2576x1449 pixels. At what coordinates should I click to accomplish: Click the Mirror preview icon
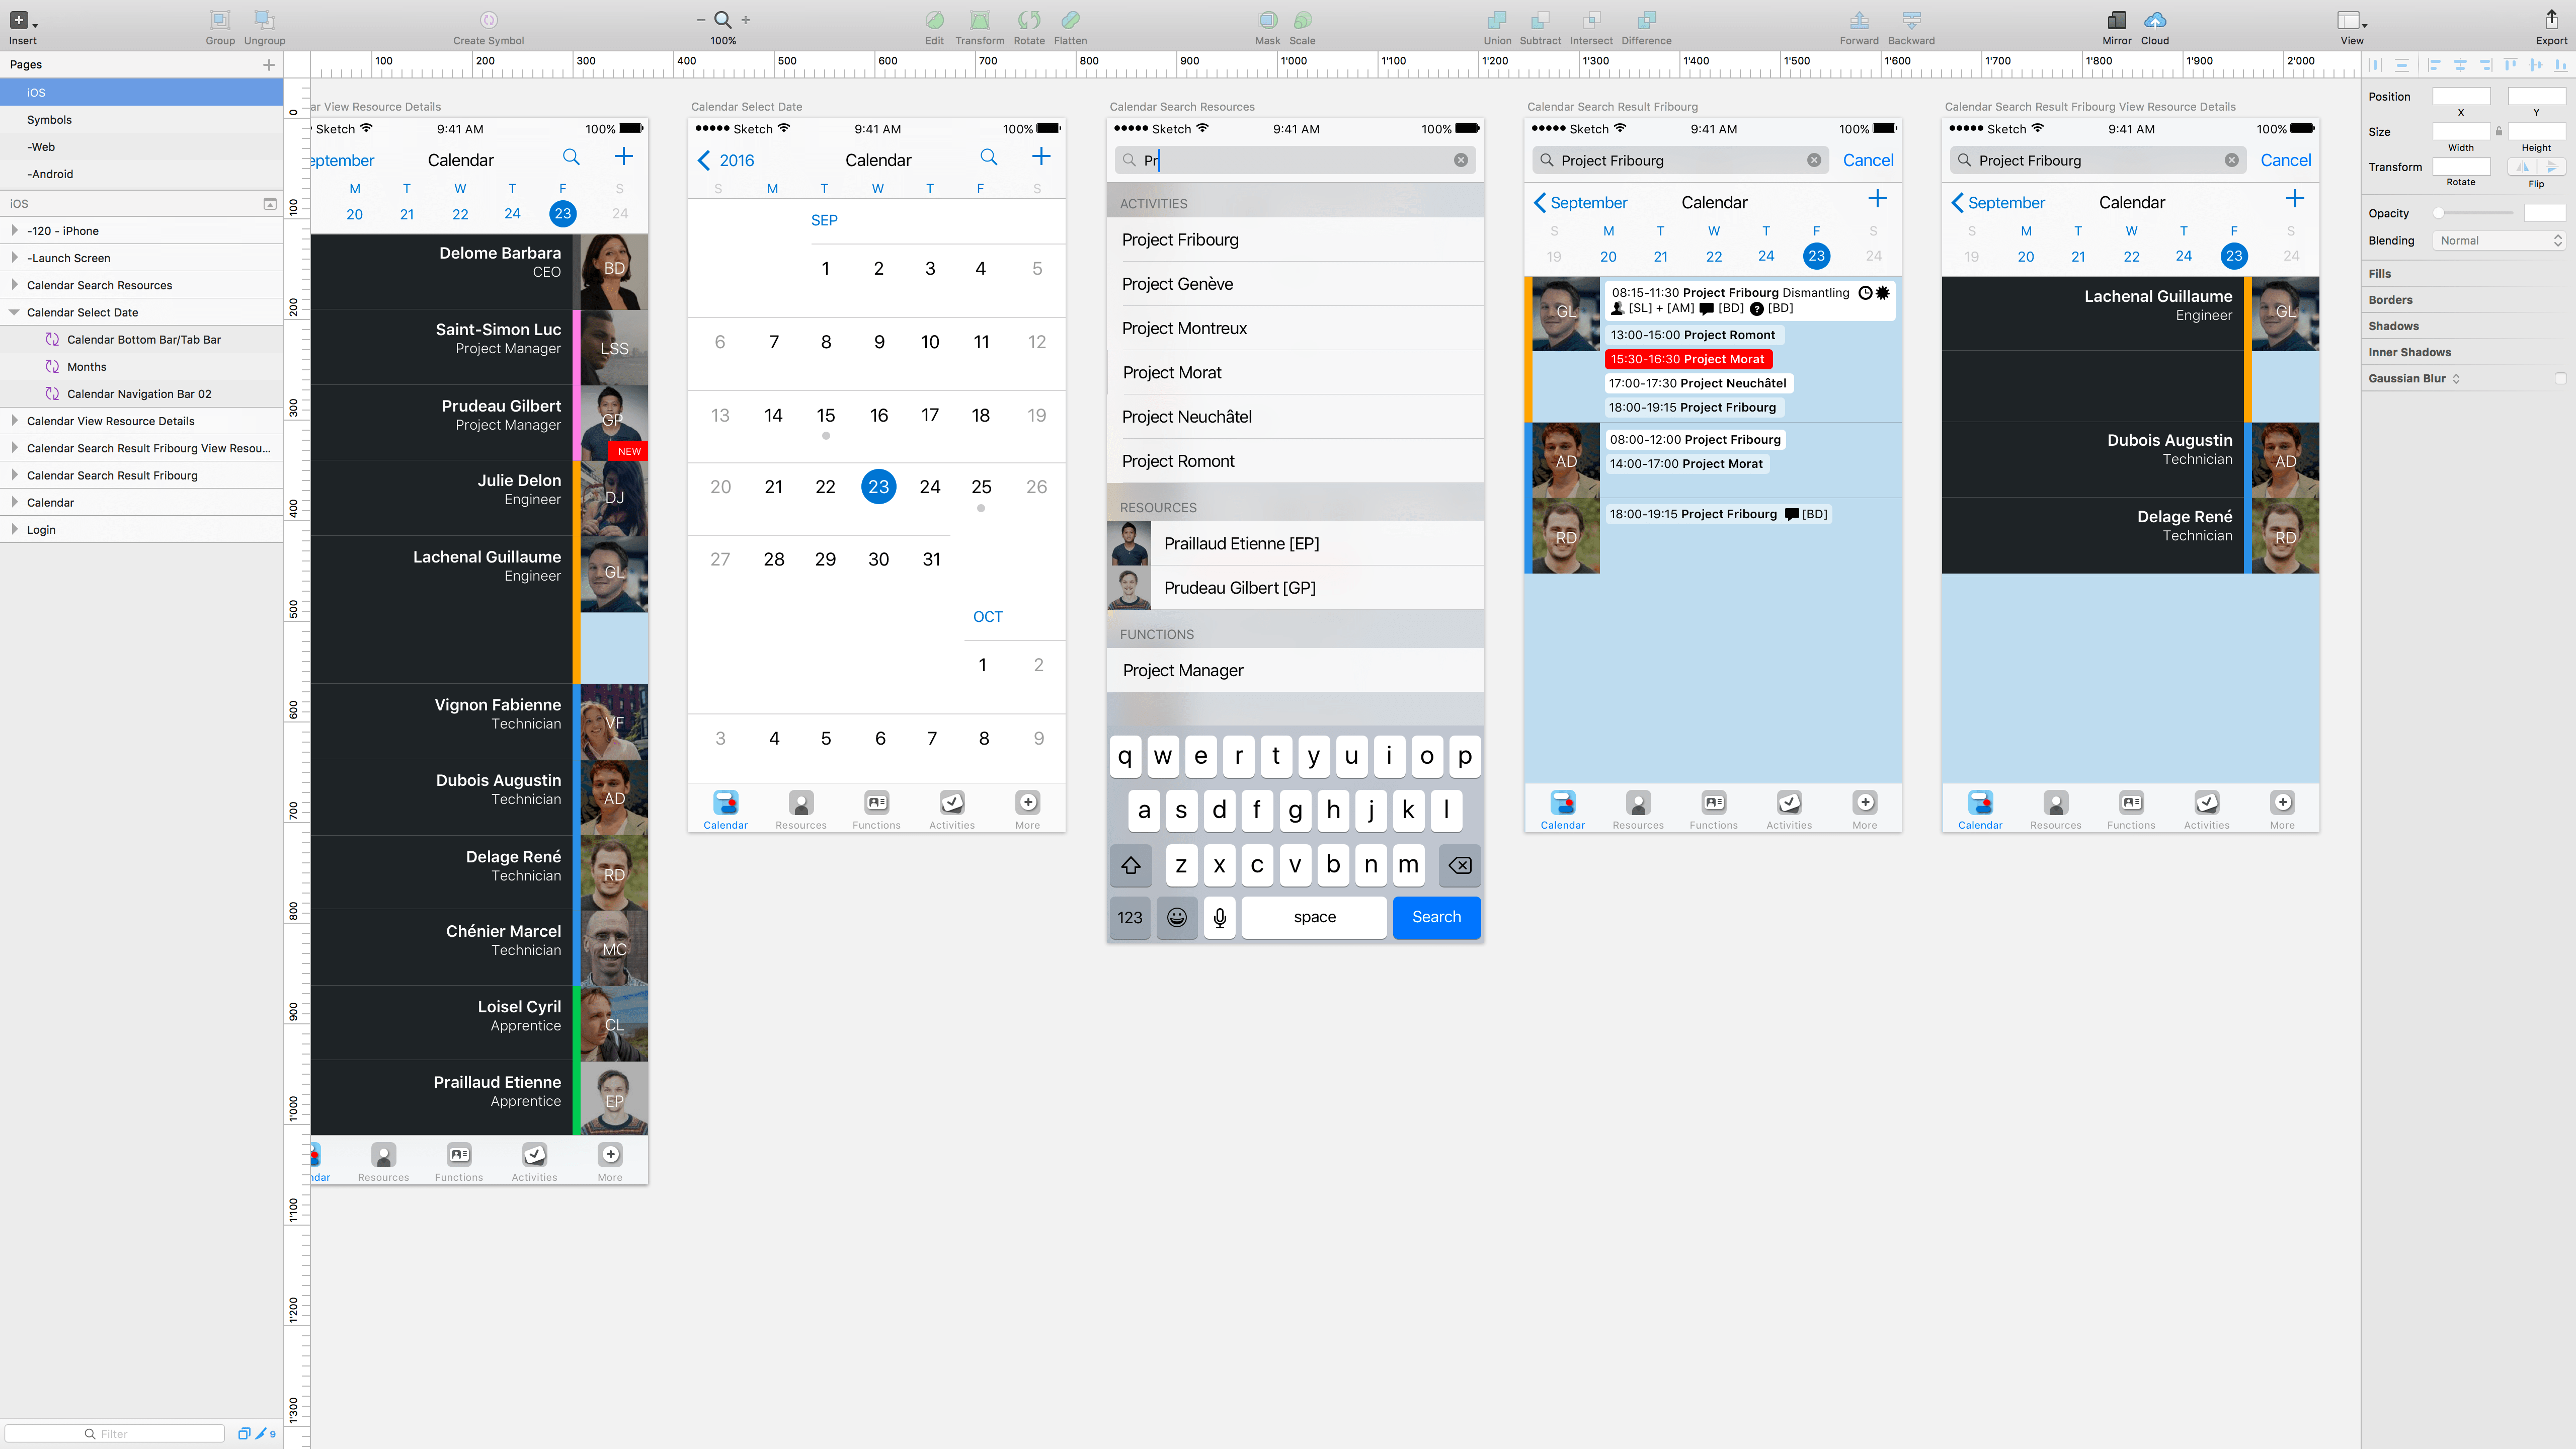(x=2117, y=20)
